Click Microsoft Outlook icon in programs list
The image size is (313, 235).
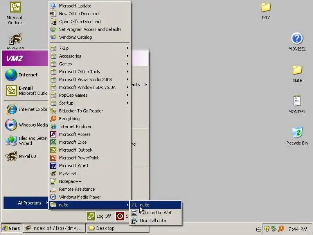[x=53, y=150]
